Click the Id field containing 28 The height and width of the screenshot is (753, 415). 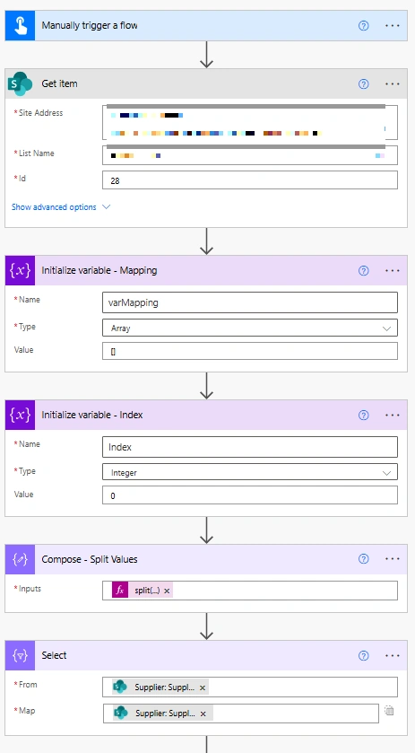click(x=250, y=180)
